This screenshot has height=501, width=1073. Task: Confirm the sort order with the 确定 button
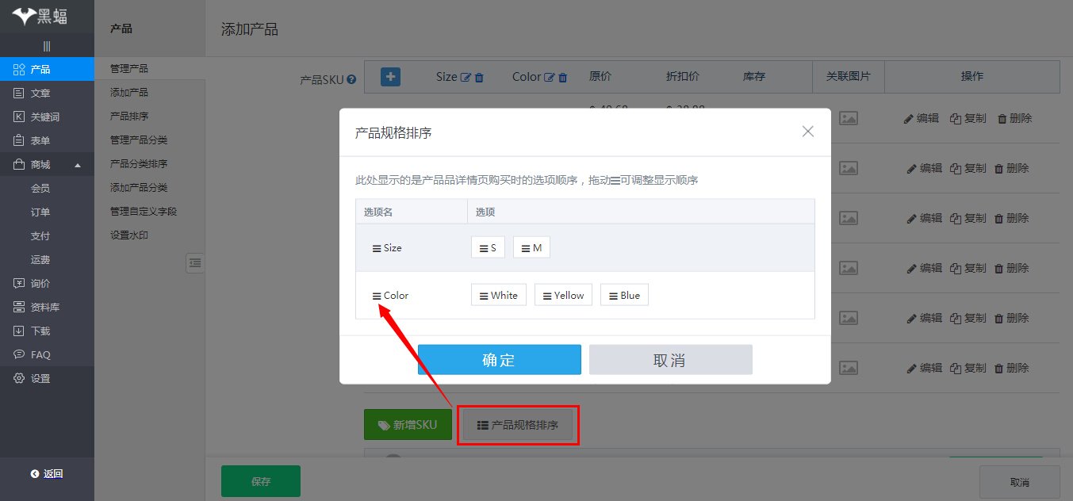tap(500, 359)
